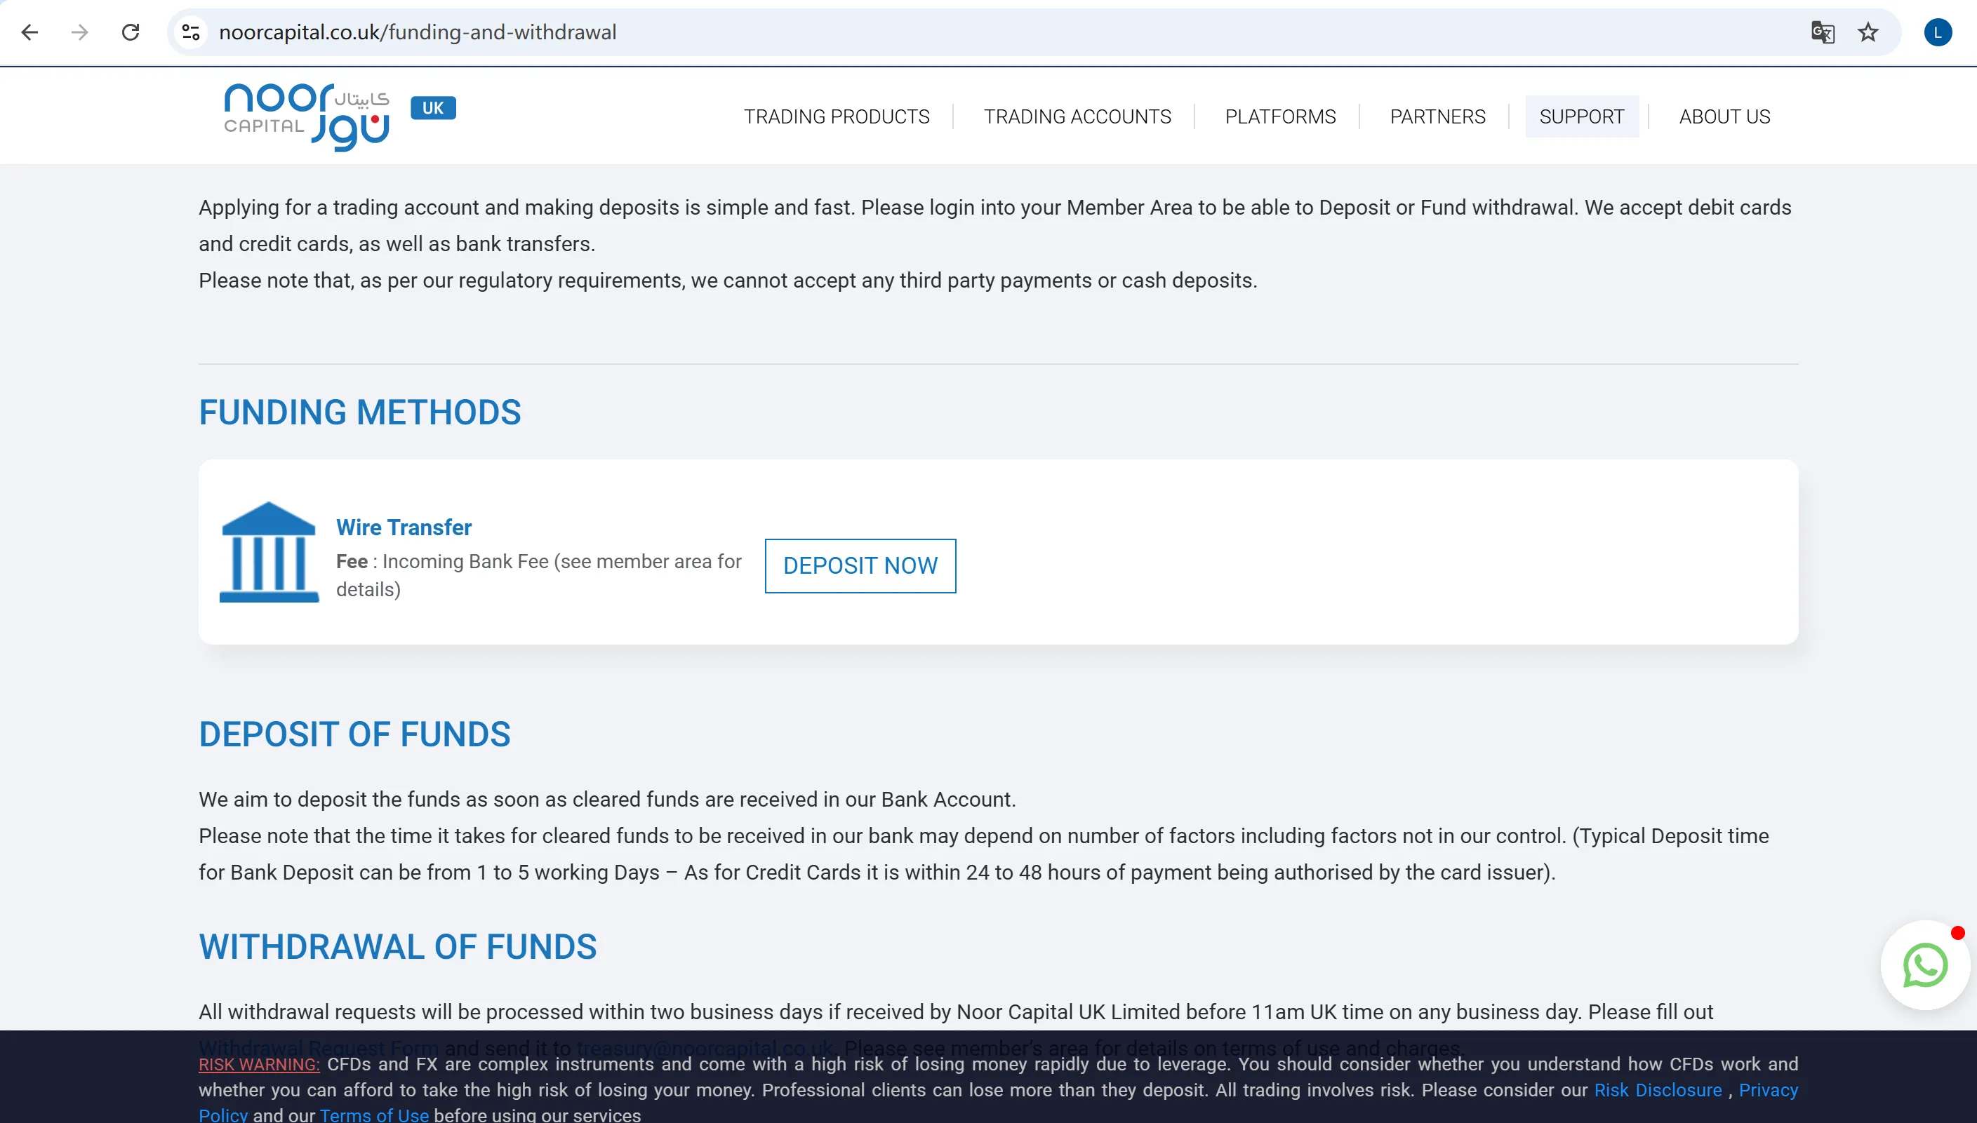Reload the page with the refresh icon
Screen dimensions: 1977x1123
pos(131,32)
